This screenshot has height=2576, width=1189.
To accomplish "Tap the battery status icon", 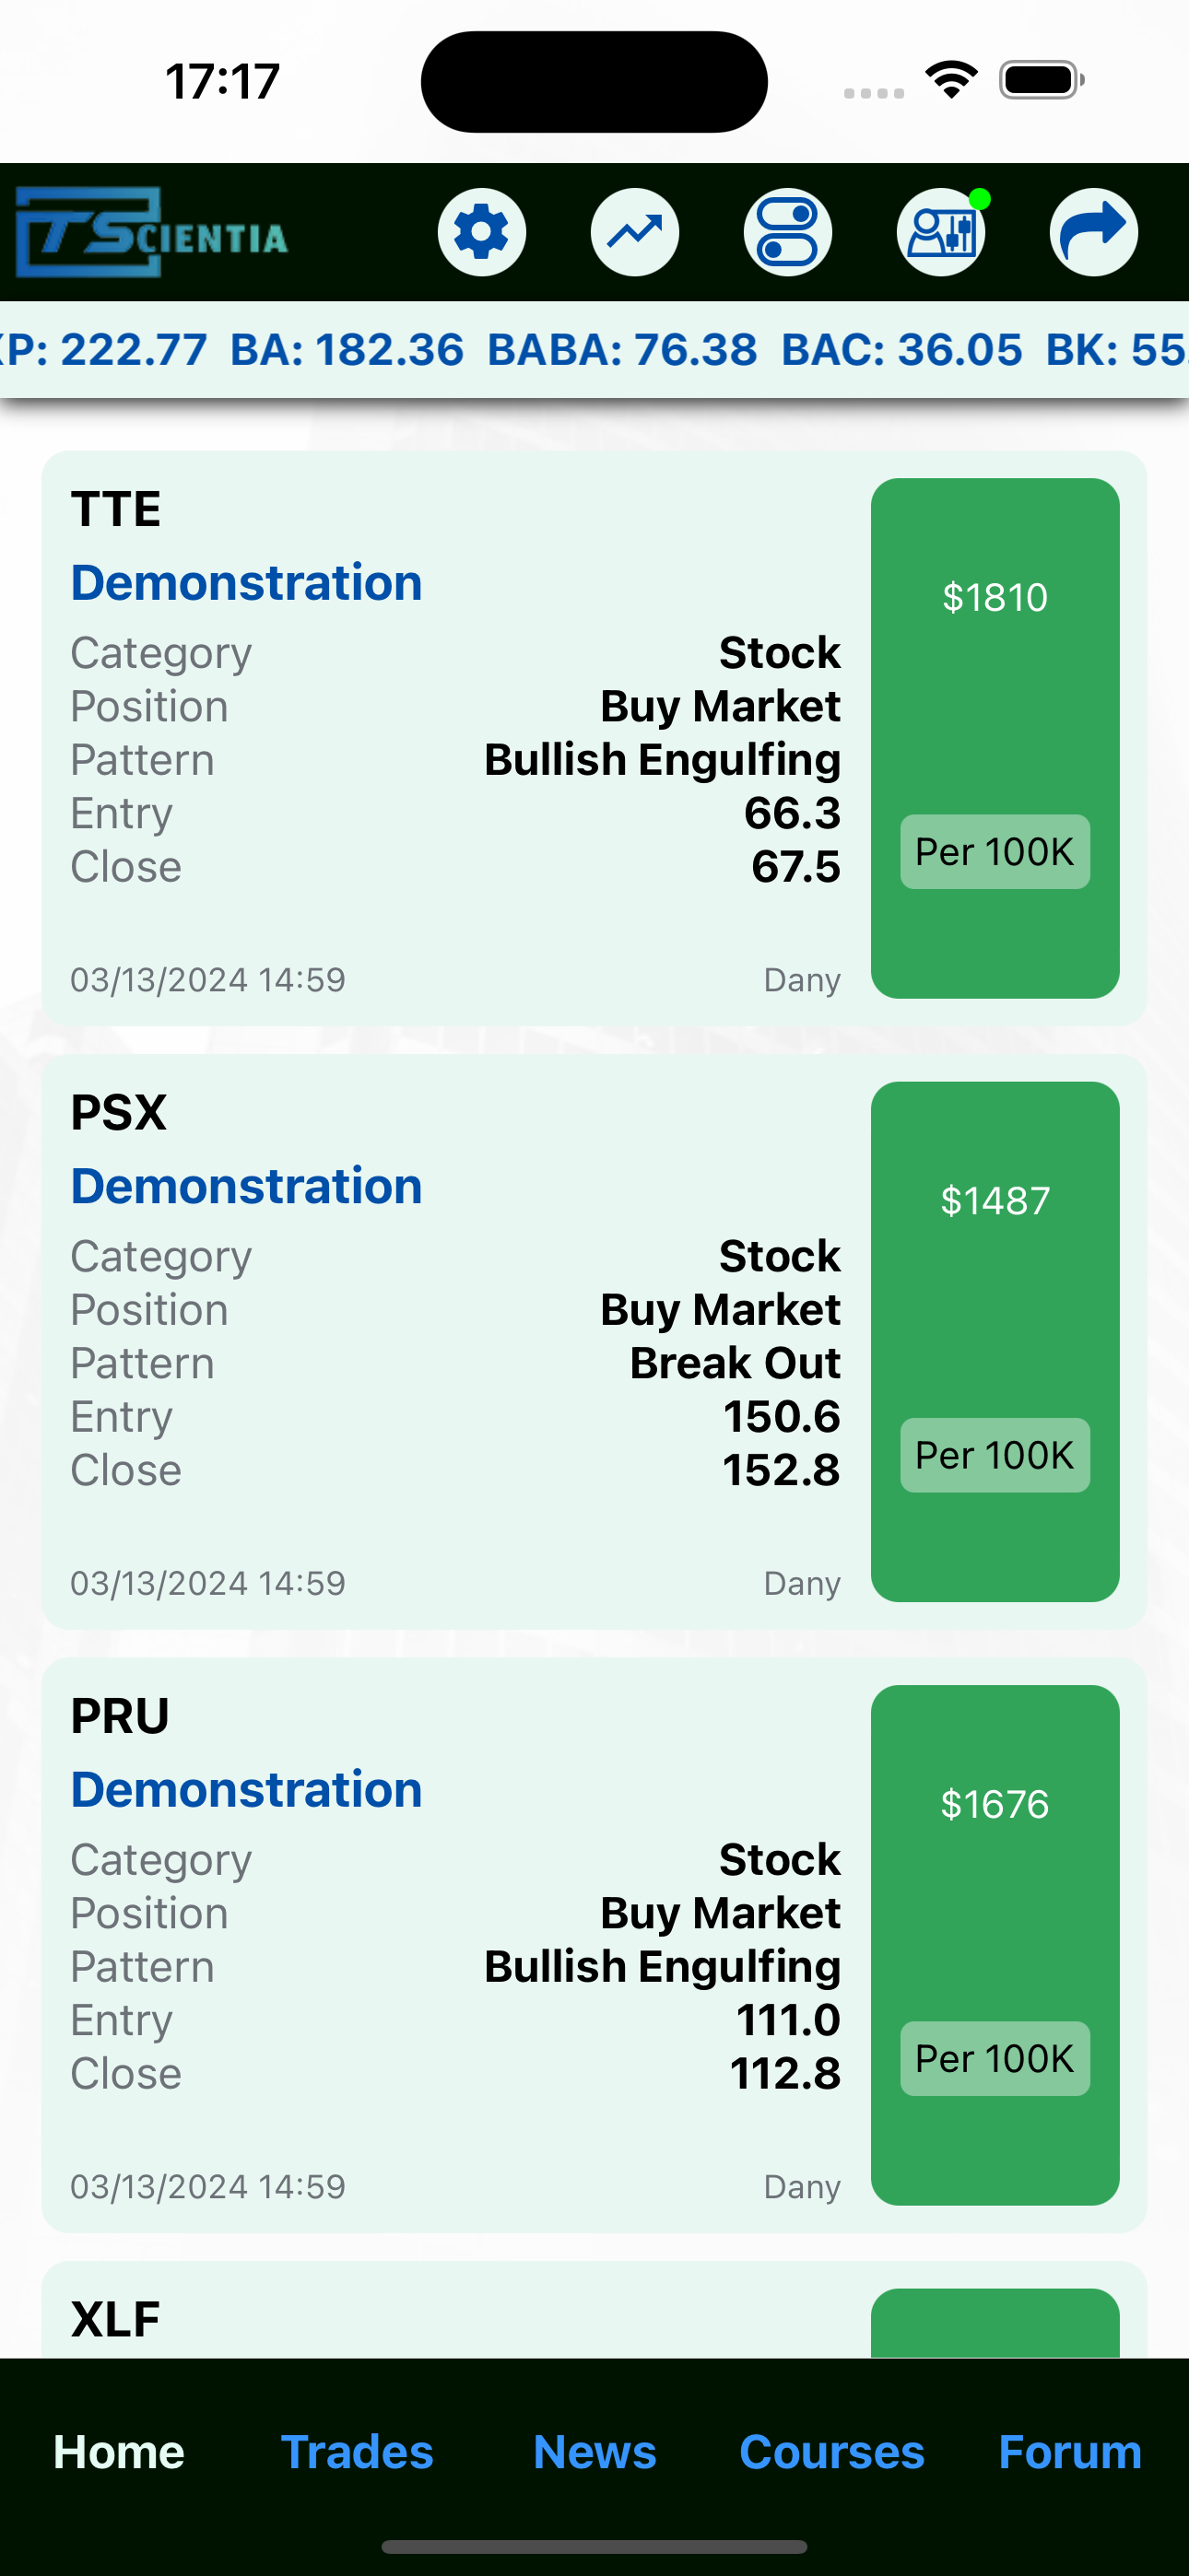I will 1042,80.
